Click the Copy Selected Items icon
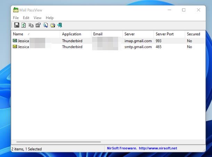 31,25
